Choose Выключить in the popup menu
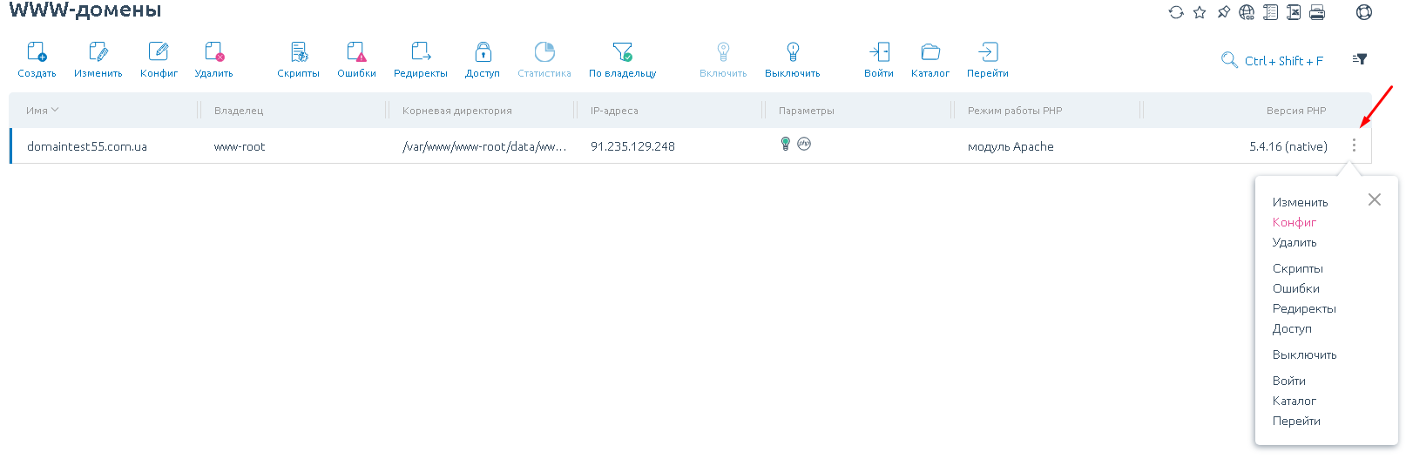Image resolution: width=1406 pixels, height=459 pixels. click(1304, 354)
